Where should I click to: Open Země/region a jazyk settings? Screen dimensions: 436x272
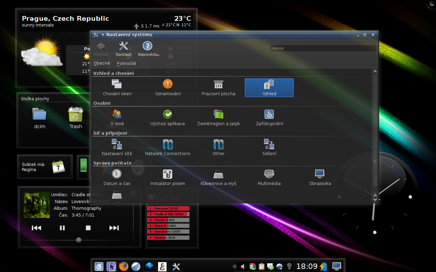coord(218,118)
